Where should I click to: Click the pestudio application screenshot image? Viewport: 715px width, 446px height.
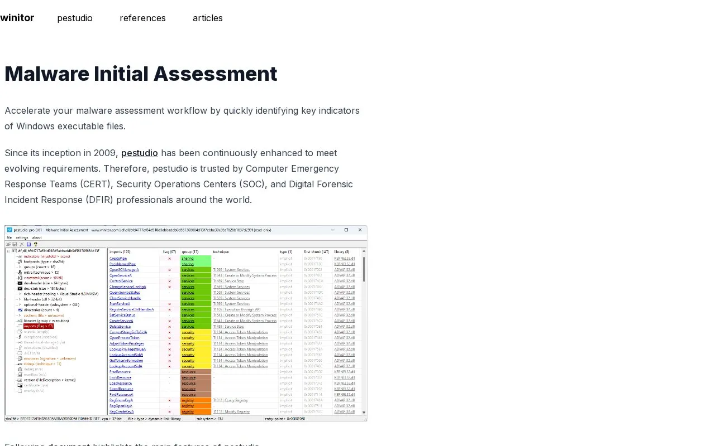point(186,323)
